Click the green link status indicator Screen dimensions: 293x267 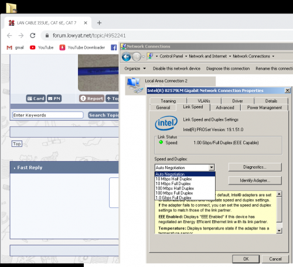pos(161,142)
